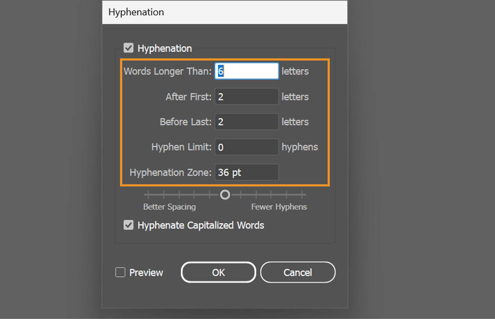Click the Before Last letters field
The image size is (495, 319).
pos(246,122)
